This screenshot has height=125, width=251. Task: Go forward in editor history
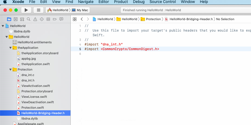point(88,19)
